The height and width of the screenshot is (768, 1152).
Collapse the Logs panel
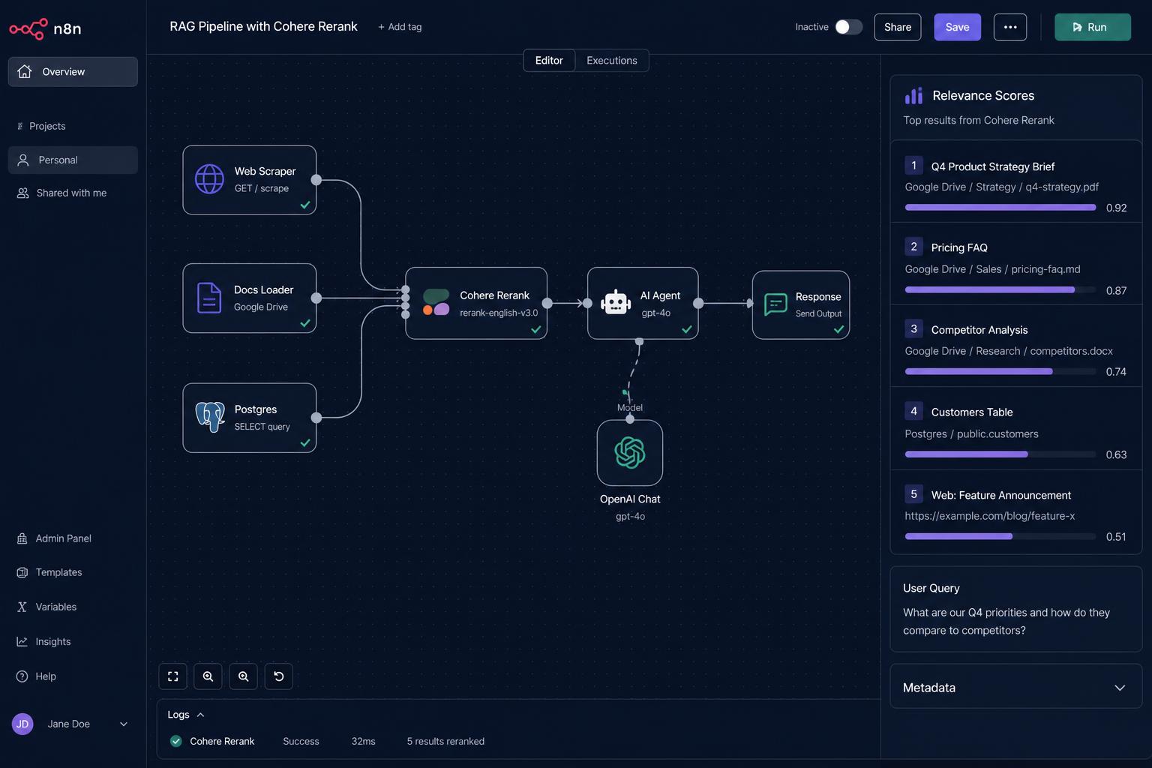200,715
